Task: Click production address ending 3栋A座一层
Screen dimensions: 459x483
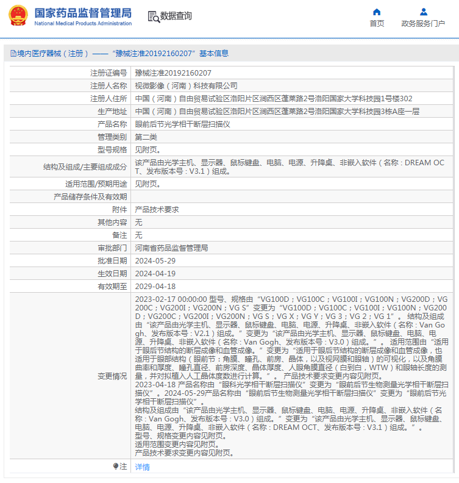Action: 277,112
